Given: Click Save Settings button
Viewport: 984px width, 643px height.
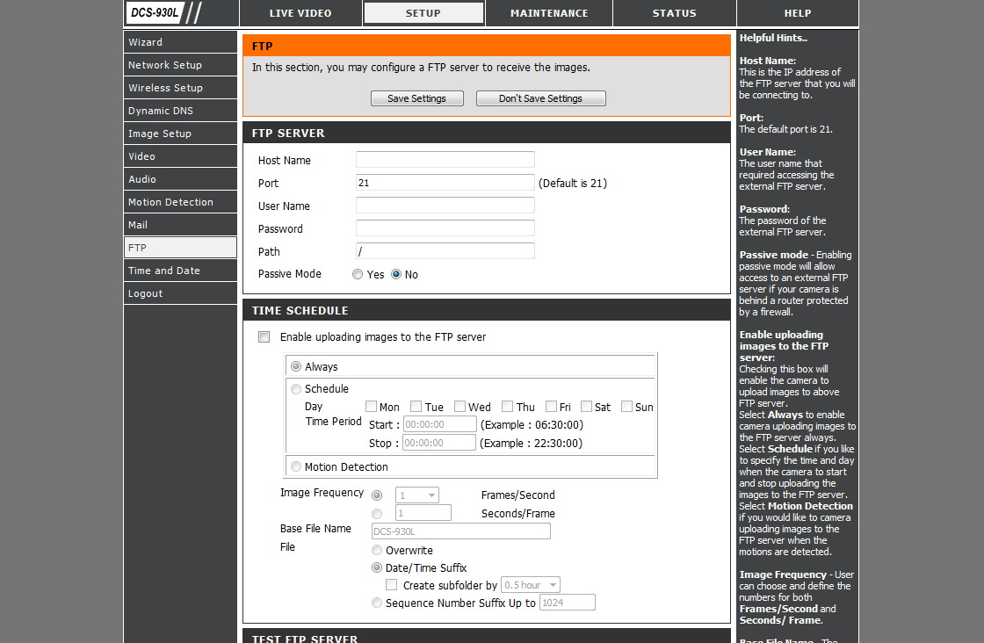Looking at the screenshot, I should point(416,98).
